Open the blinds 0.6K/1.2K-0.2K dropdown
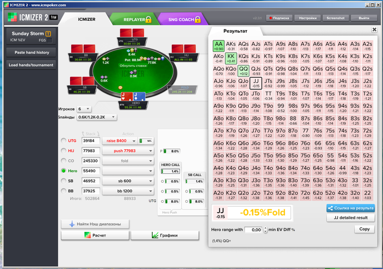Screen dimensions: 383x269 [97, 117]
